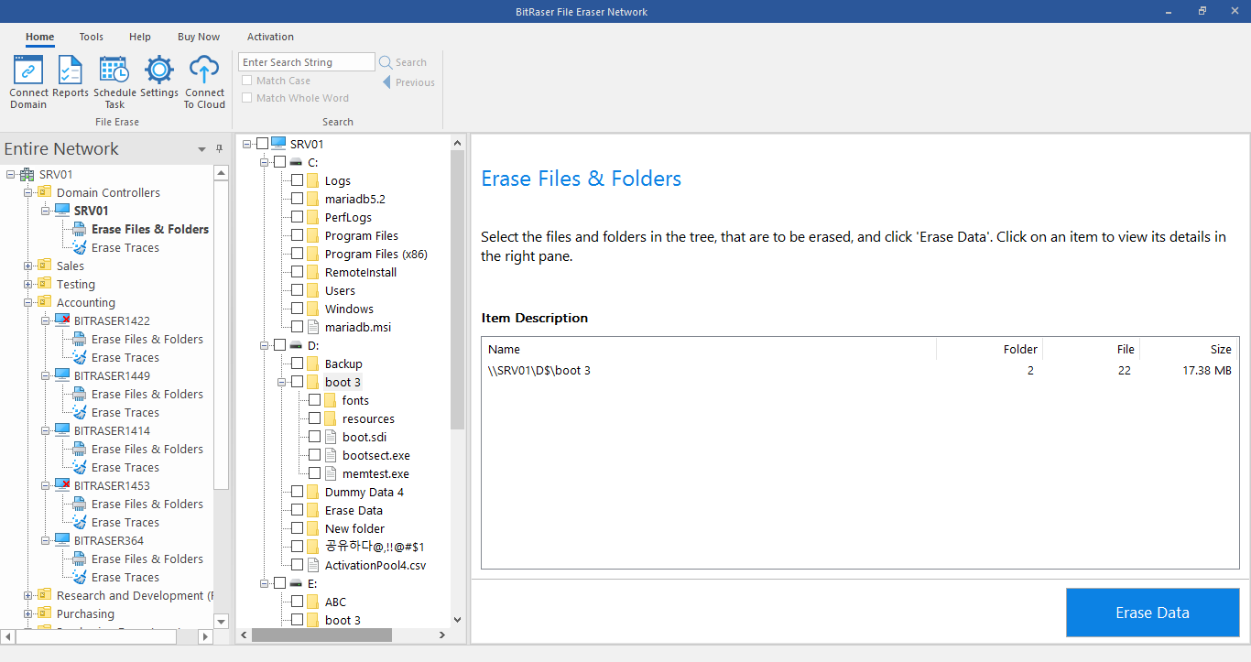Screen dimensions: 1251x662
Task: Open Schedule Task
Action: pyautogui.click(x=114, y=70)
